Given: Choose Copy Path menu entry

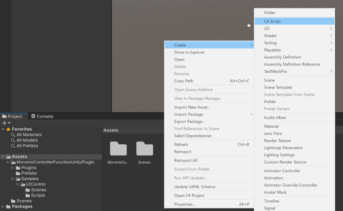Looking at the screenshot, I should click(209, 81).
